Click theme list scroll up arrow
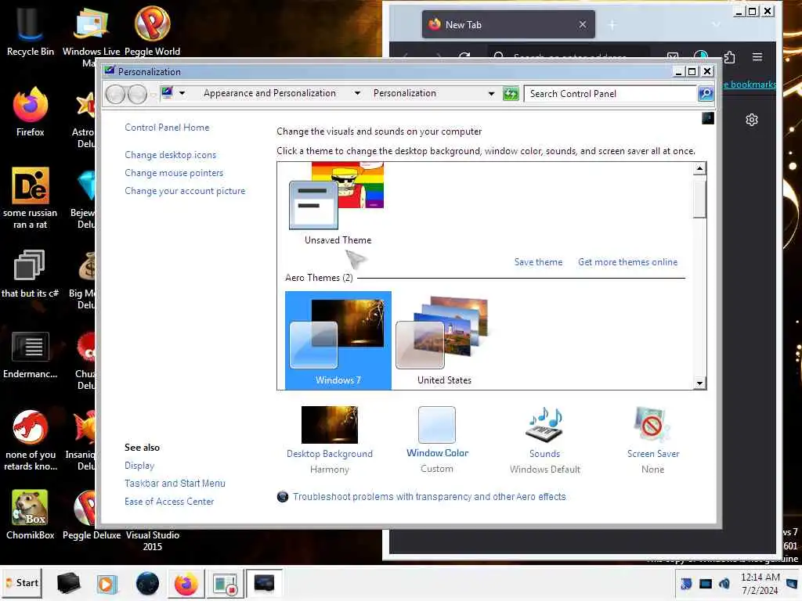The image size is (802, 601). pyautogui.click(x=699, y=169)
